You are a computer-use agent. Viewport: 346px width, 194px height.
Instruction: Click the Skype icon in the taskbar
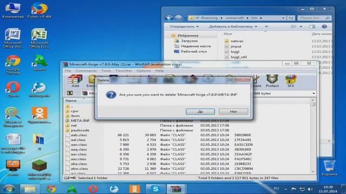(x=155, y=189)
